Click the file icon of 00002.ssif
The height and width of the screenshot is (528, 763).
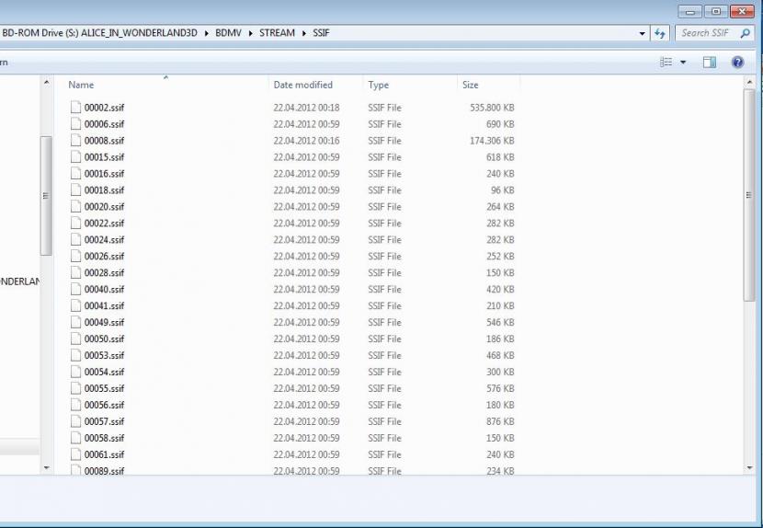coord(75,108)
